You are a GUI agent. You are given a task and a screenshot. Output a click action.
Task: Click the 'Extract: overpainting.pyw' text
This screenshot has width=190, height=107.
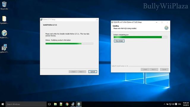pos(121,35)
